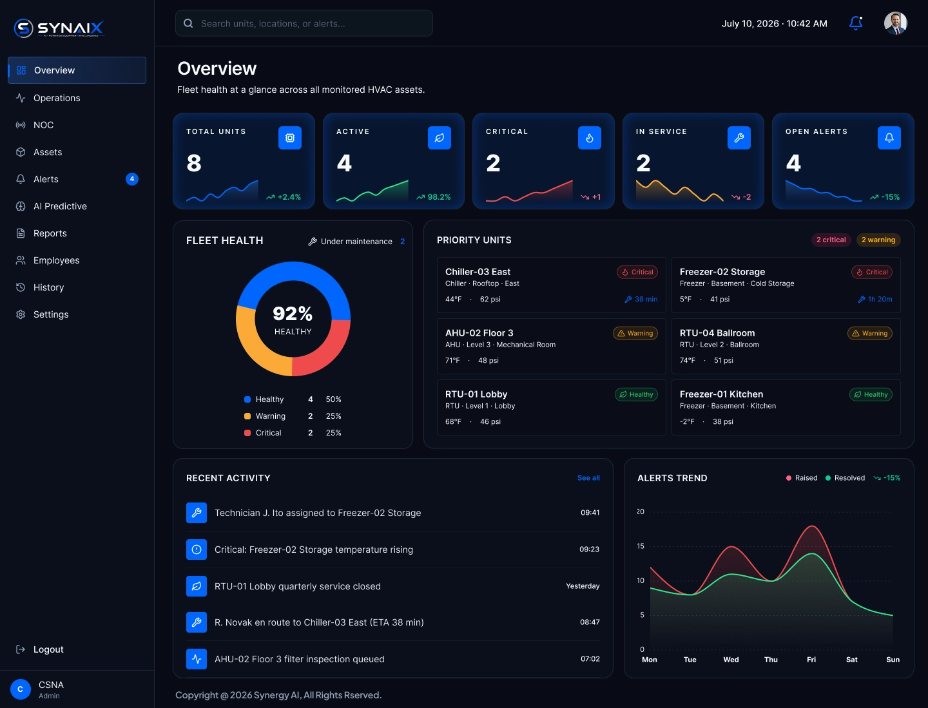Viewport: 928px width, 708px height.
Task: Click the 2 critical badge in Priority Units
Action: pos(831,240)
